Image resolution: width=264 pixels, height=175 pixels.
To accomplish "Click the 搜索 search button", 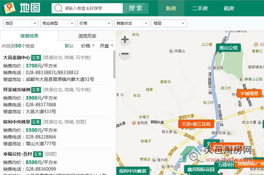I will point(136,8).
